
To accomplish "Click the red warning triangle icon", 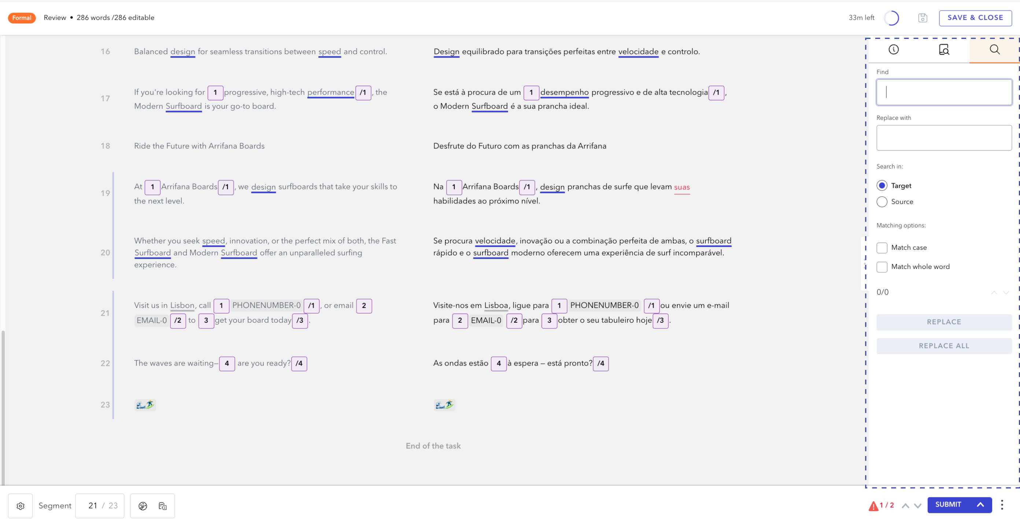I will [873, 505].
